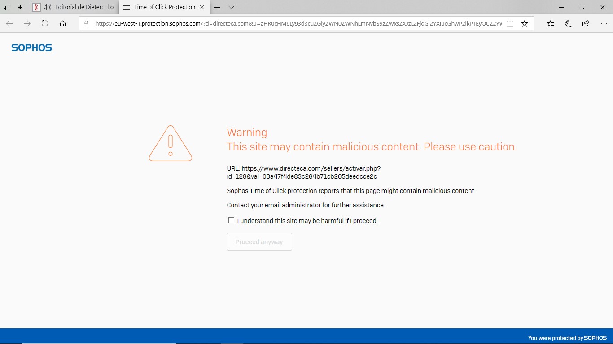Switch to the Editorial de Dieter tab
This screenshot has width=613, height=344.
tap(74, 7)
